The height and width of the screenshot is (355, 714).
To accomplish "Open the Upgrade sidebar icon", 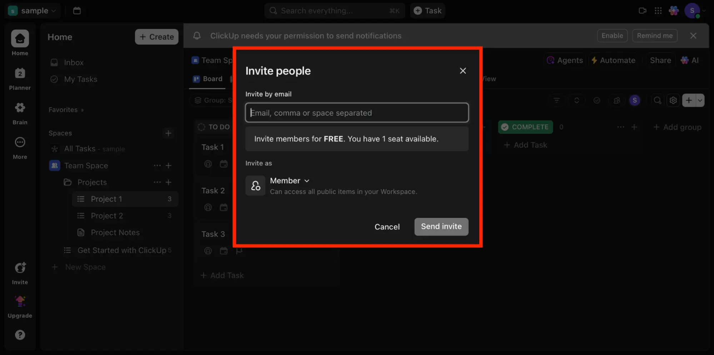I will pos(20,301).
